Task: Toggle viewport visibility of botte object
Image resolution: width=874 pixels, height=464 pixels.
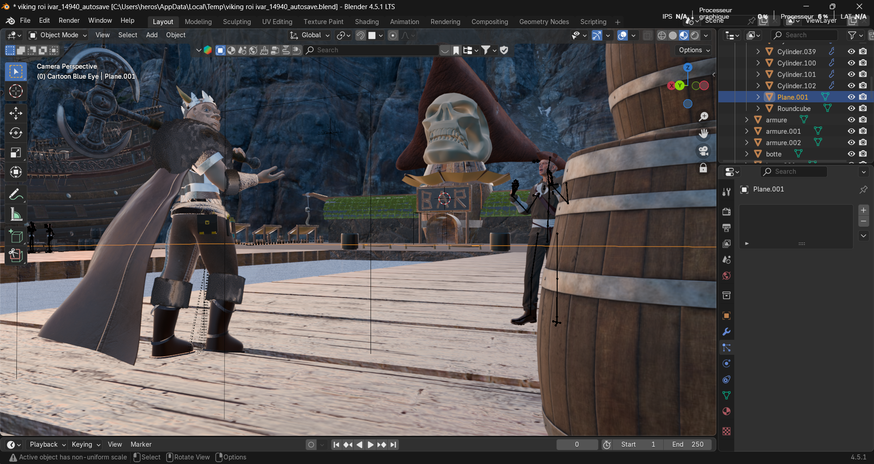Action: click(x=851, y=154)
